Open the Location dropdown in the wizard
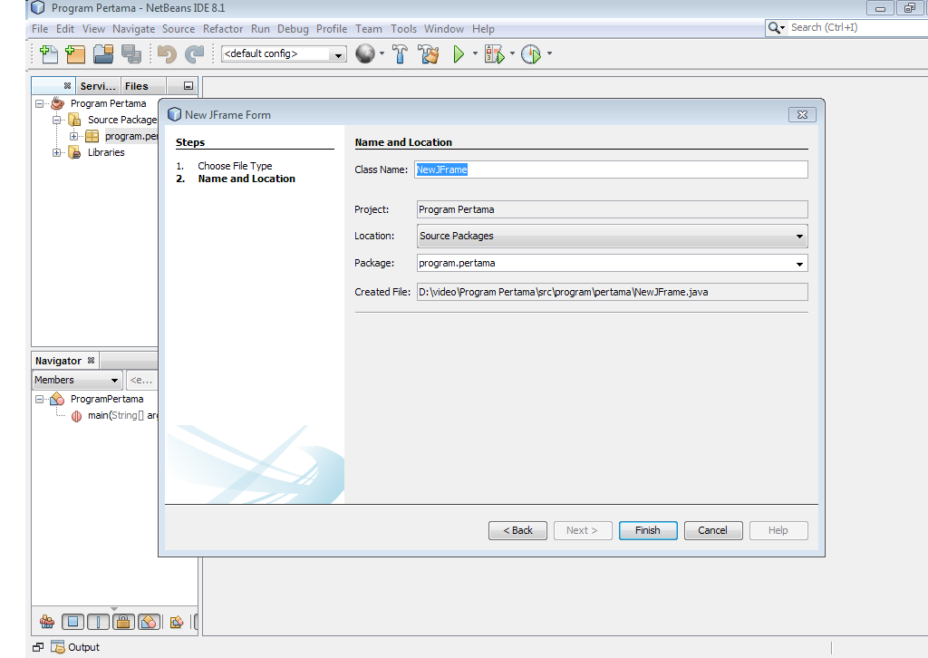Image resolution: width=928 pixels, height=658 pixels. tap(798, 236)
